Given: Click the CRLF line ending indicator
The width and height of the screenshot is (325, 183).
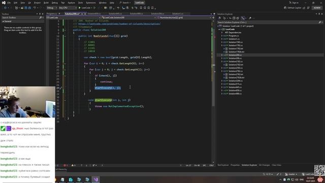Looking at the screenshot, I should 211,165.
